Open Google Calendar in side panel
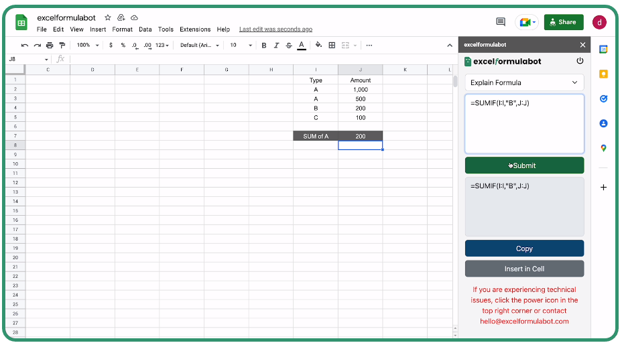Image resolution: width=622 pixels, height=345 pixels. 603,50
